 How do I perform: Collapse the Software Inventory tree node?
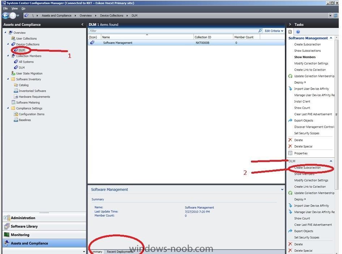tap(8, 79)
